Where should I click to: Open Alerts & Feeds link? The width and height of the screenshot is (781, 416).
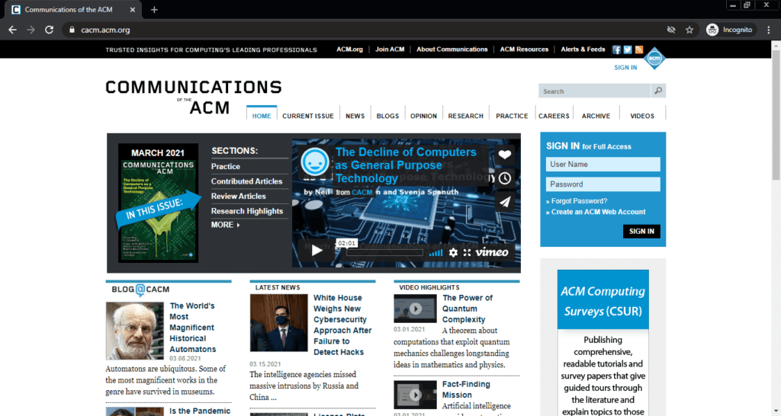(x=583, y=50)
